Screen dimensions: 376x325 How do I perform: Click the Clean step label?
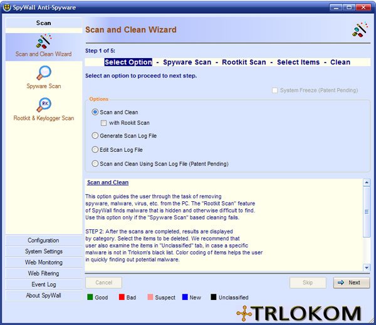(x=340, y=62)
